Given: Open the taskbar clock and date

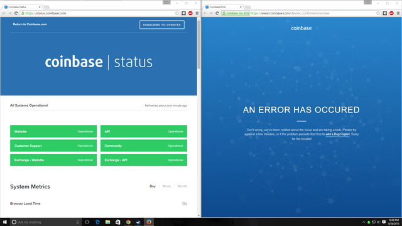Looking at the screenshot, I should click(x=394, y=222).
